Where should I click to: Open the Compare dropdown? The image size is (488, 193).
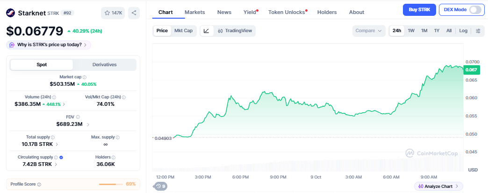pyautogui.click(x=369, y=31)
